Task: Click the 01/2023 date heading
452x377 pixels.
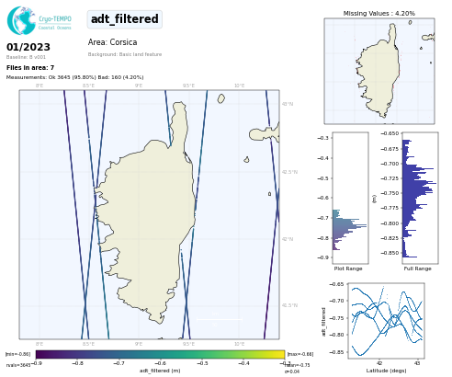Action: click(28, 47)
